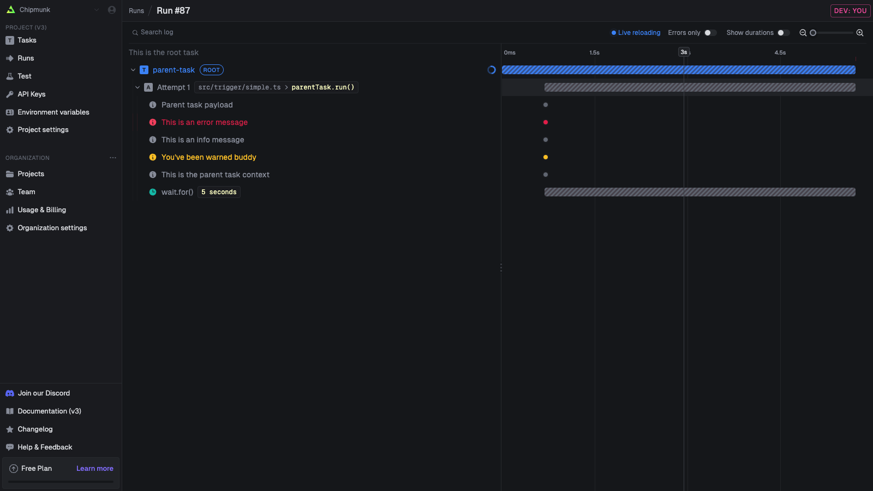873x491 pixels.
Task: Click the search magnifier icon in log search
Action: (135, 33)
